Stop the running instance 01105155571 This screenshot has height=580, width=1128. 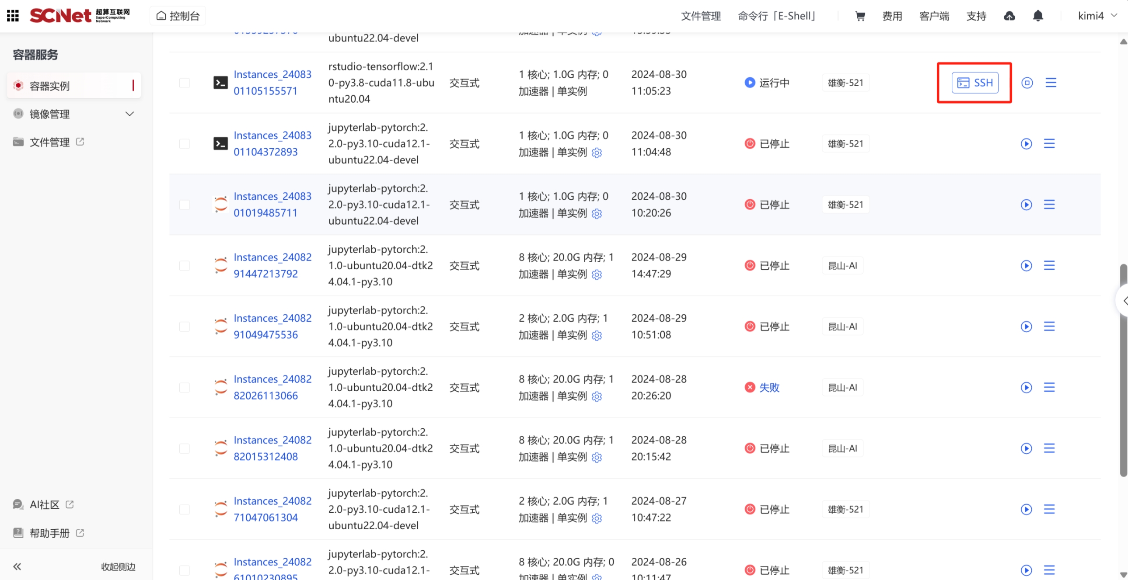pos(1027,83)
